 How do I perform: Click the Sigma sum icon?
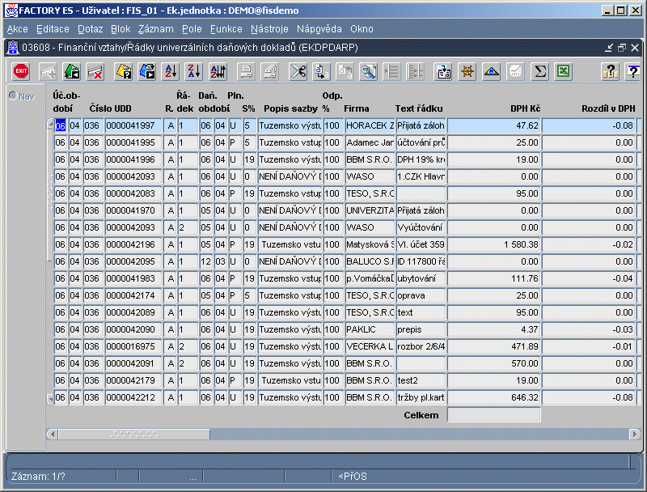539,71
